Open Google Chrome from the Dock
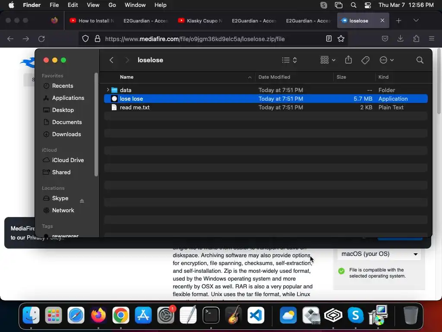The height and width of the screenshot is (332, 442). coord(121,315)
